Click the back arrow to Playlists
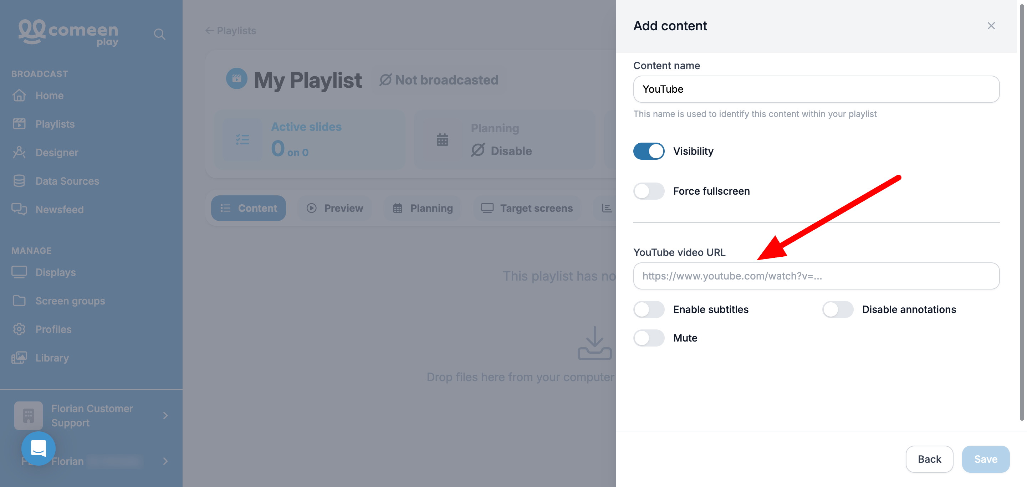The height and width of the screenshot is (487, 1027). point(209,31)
